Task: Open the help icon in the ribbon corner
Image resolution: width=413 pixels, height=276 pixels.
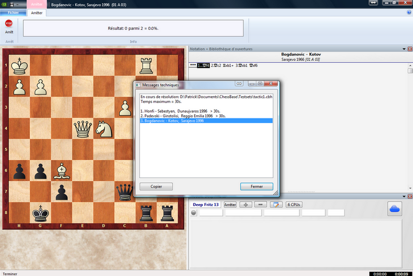Action: click(409, 12)
